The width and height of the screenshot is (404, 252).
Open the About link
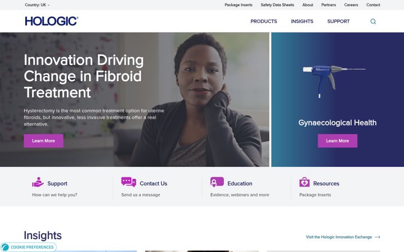point(307,5)
